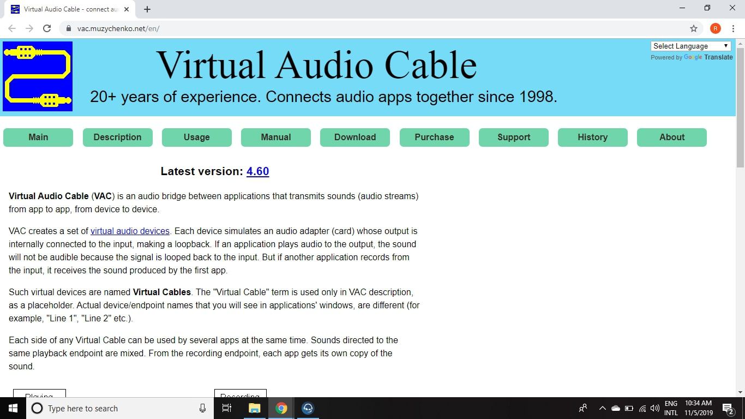Go to the Download page
This screenshot has height=419, width=745.
[355, 137]
